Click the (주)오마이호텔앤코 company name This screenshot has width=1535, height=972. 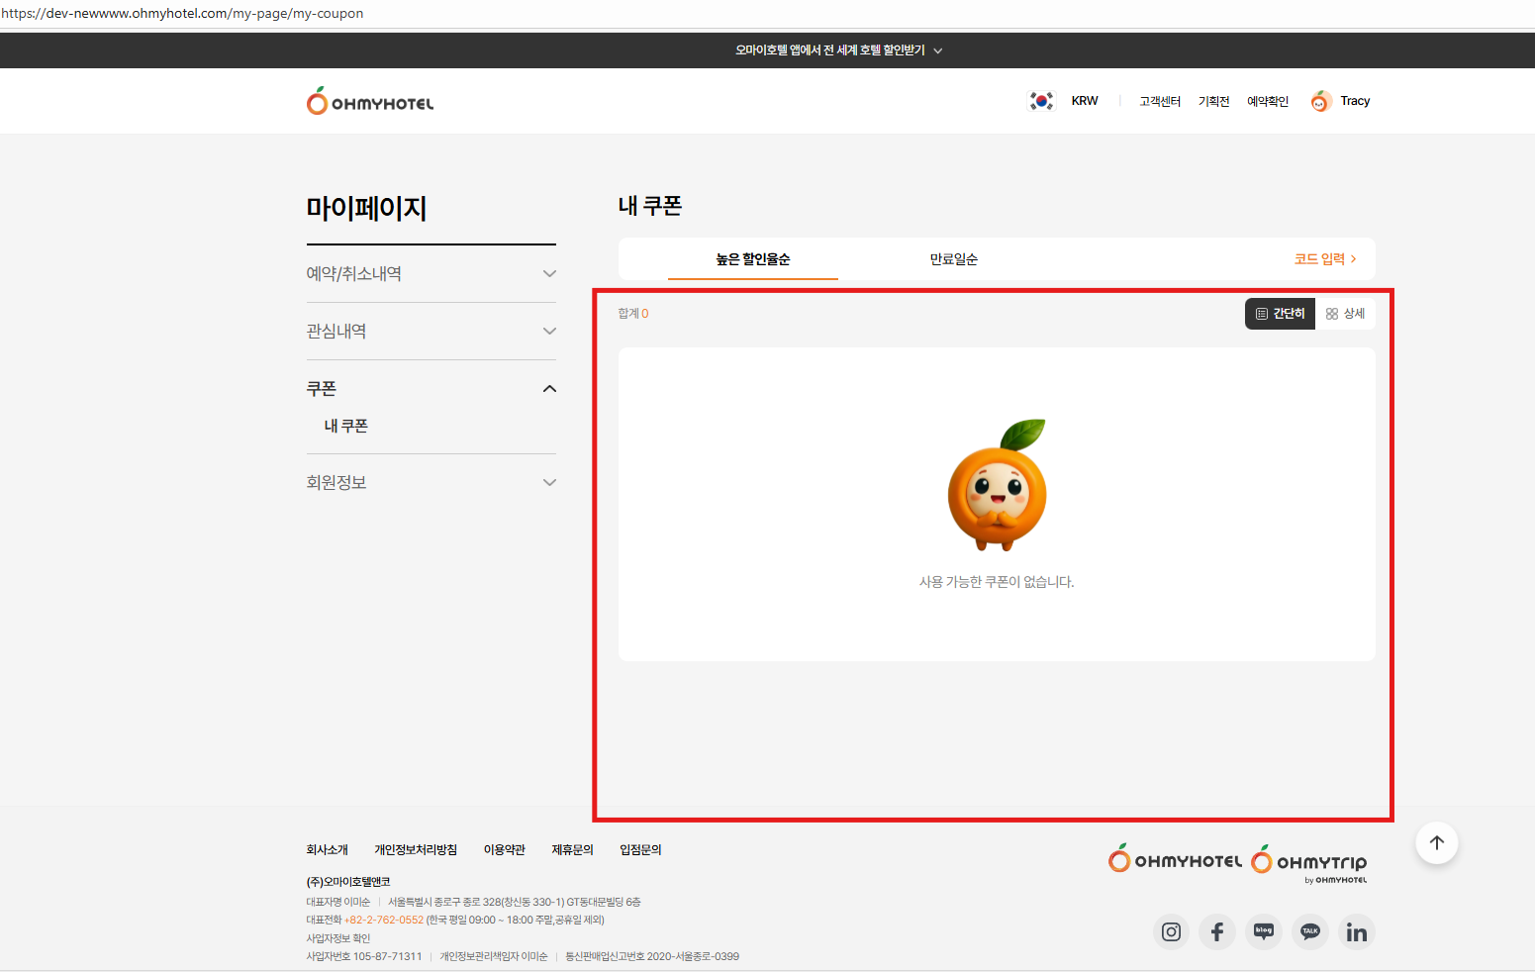348,882
